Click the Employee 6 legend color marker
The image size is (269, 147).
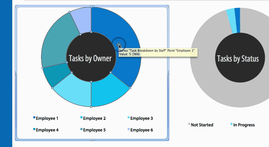[x=129, y=129]
